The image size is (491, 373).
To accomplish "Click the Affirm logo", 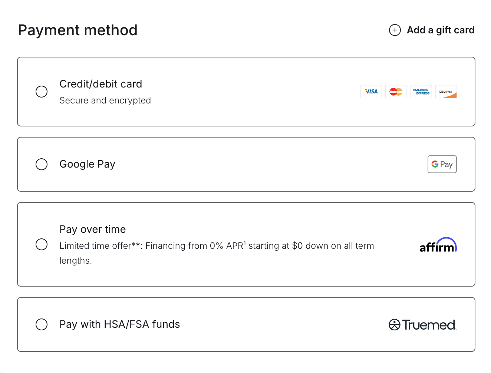I will click(x=438, y=245).
